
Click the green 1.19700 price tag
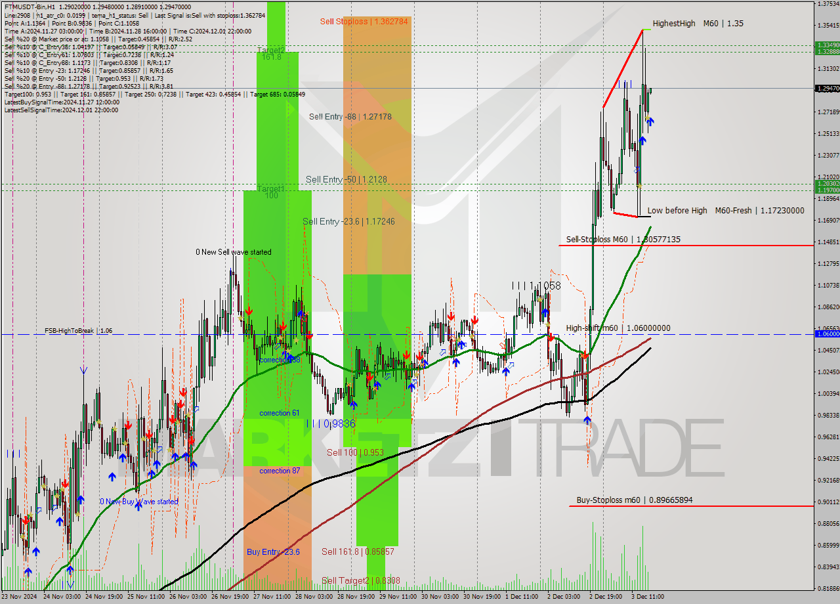[x=827, y=190]
